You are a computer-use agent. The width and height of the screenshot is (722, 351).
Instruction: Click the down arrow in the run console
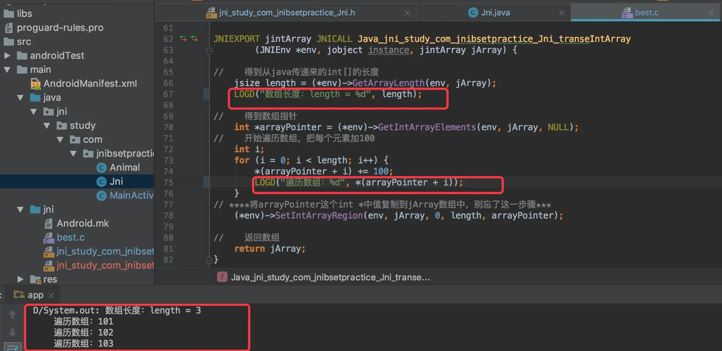point(12,332)
